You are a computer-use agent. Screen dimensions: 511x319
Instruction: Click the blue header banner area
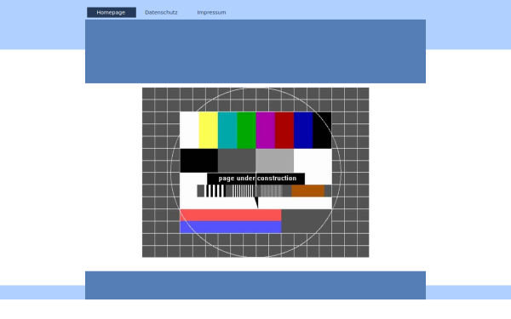click(255, 51)
